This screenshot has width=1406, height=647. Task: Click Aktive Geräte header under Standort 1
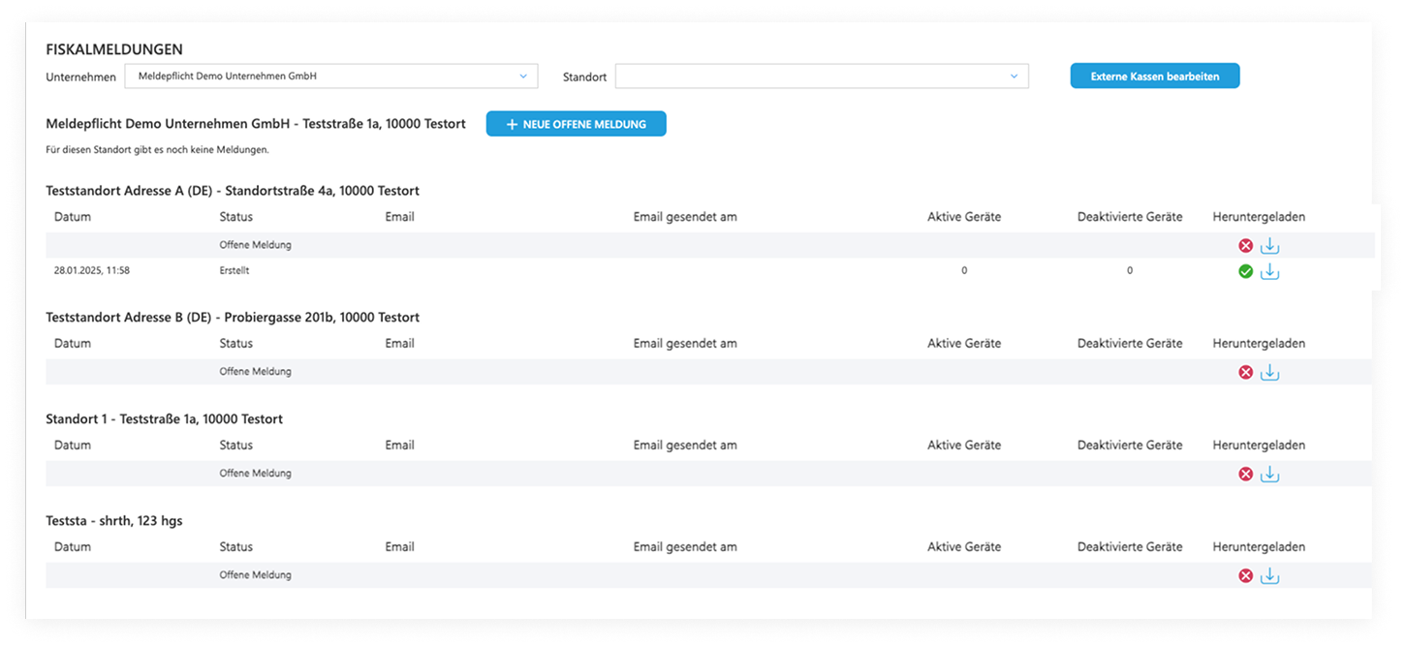(963, 446)
